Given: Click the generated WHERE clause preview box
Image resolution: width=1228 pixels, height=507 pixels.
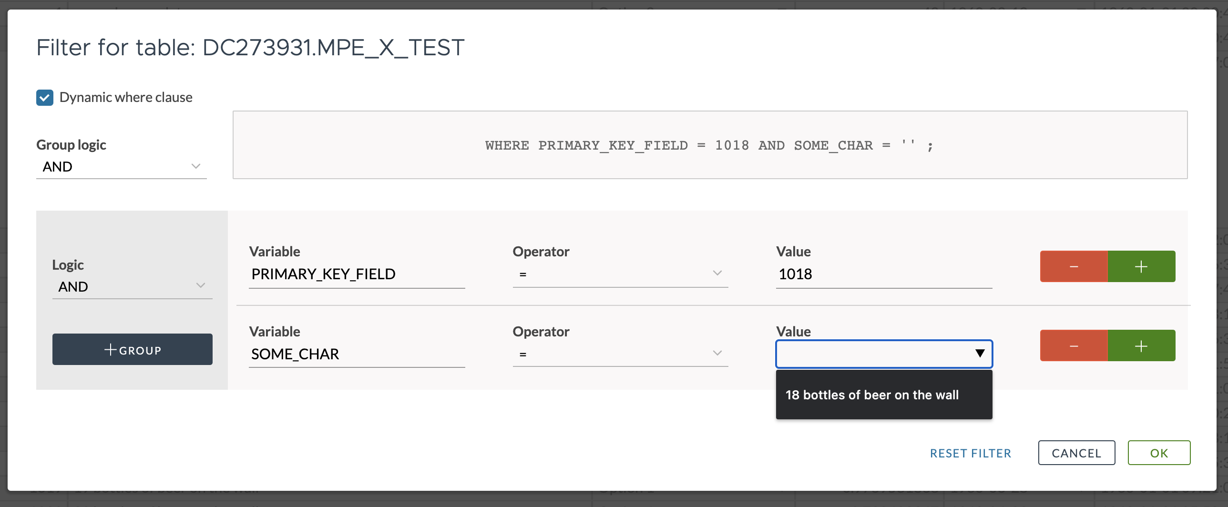Looking at the screenshot, I should [x=709, y=145].
